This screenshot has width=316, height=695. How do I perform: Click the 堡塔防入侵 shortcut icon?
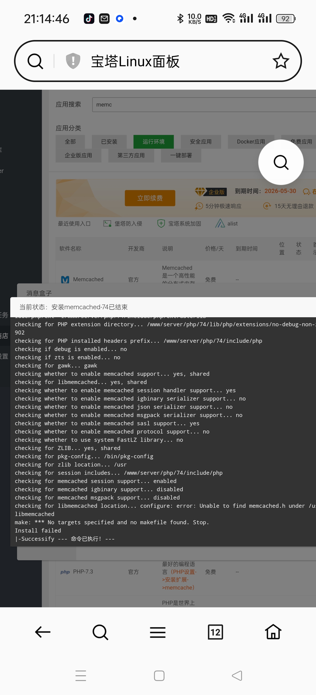[107, 223]
